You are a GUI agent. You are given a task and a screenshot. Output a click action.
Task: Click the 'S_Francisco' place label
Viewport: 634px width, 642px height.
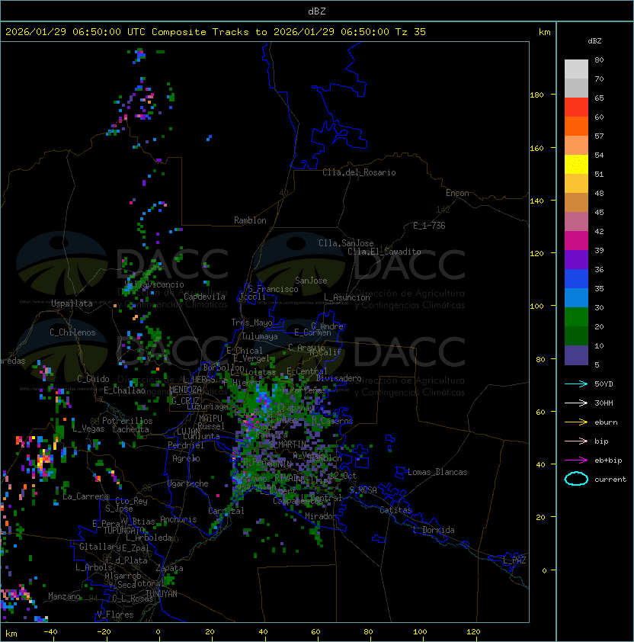tap(273, 289)
